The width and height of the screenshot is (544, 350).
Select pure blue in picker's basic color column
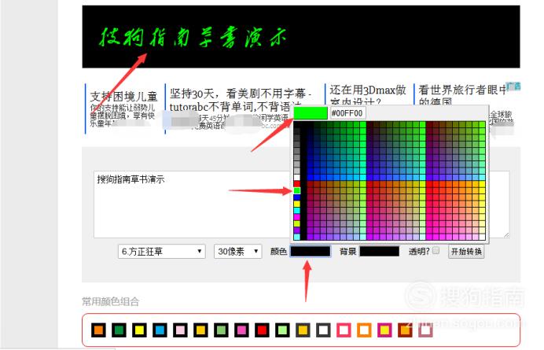point(297,197)
